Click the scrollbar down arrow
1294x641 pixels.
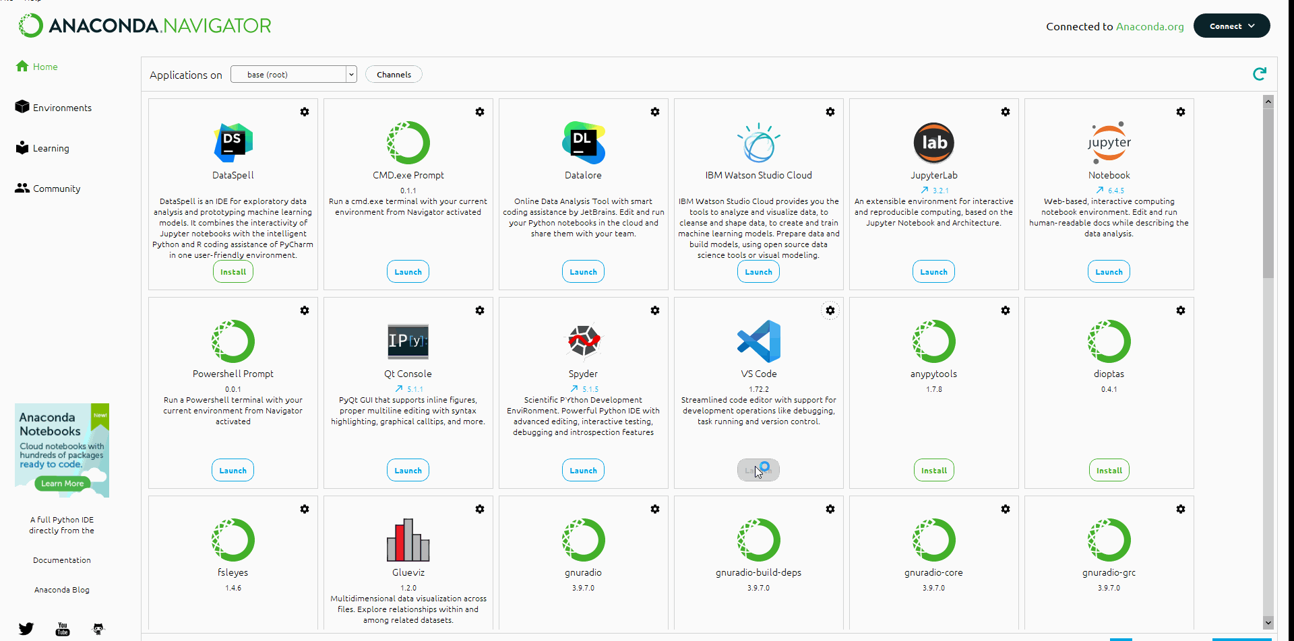[1268, 623]
